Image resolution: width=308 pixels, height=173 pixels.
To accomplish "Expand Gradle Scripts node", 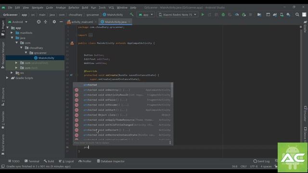I will tap(7, 78).
